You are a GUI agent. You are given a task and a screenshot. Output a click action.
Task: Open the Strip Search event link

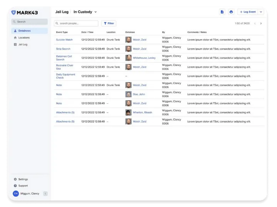[63, 49]
